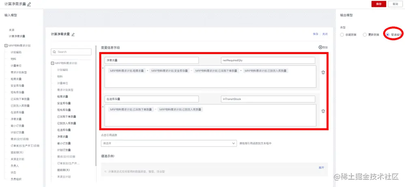
Task: Select 粗需求量 in the dialog field tree
Action: tap(62, 97)
